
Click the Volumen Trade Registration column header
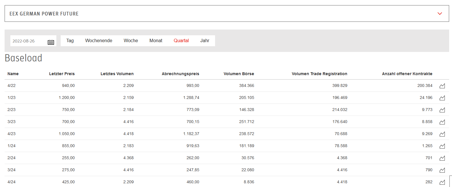pos(319,74)
